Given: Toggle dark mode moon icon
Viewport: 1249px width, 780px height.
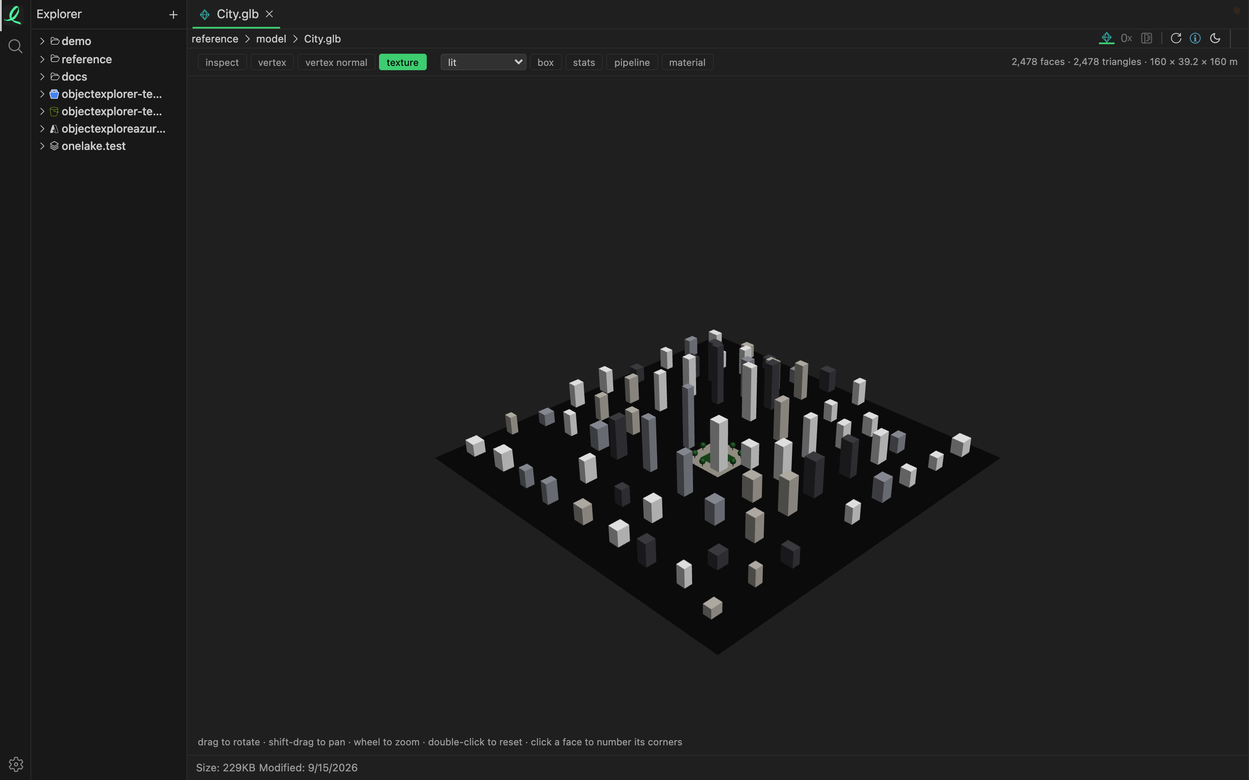Looking at the screenshot, I should coord(1215,38).
